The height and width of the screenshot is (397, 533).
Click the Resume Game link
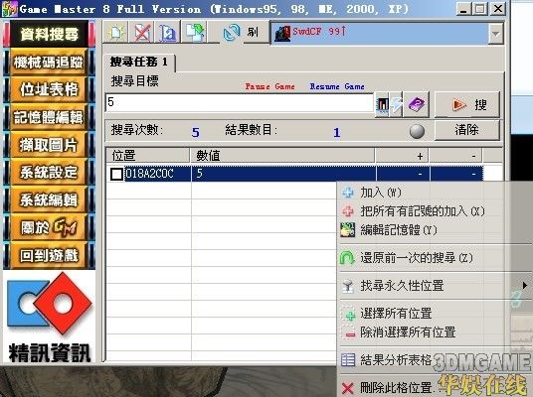[337, 86]
